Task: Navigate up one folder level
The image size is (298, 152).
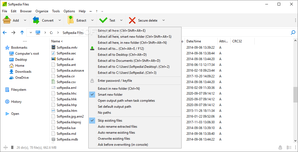Action: click(22, 33)
